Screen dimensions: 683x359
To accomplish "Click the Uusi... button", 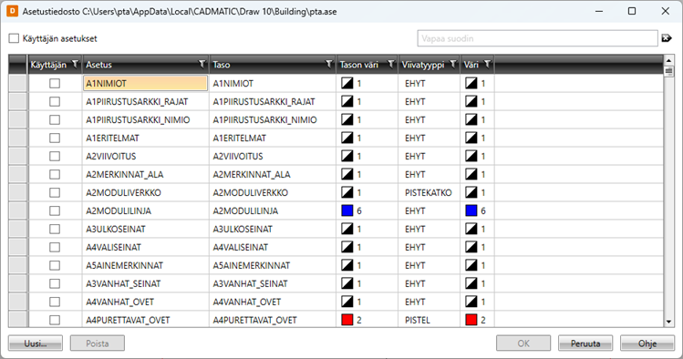I will pyautogui.click(x=36, y=344).
